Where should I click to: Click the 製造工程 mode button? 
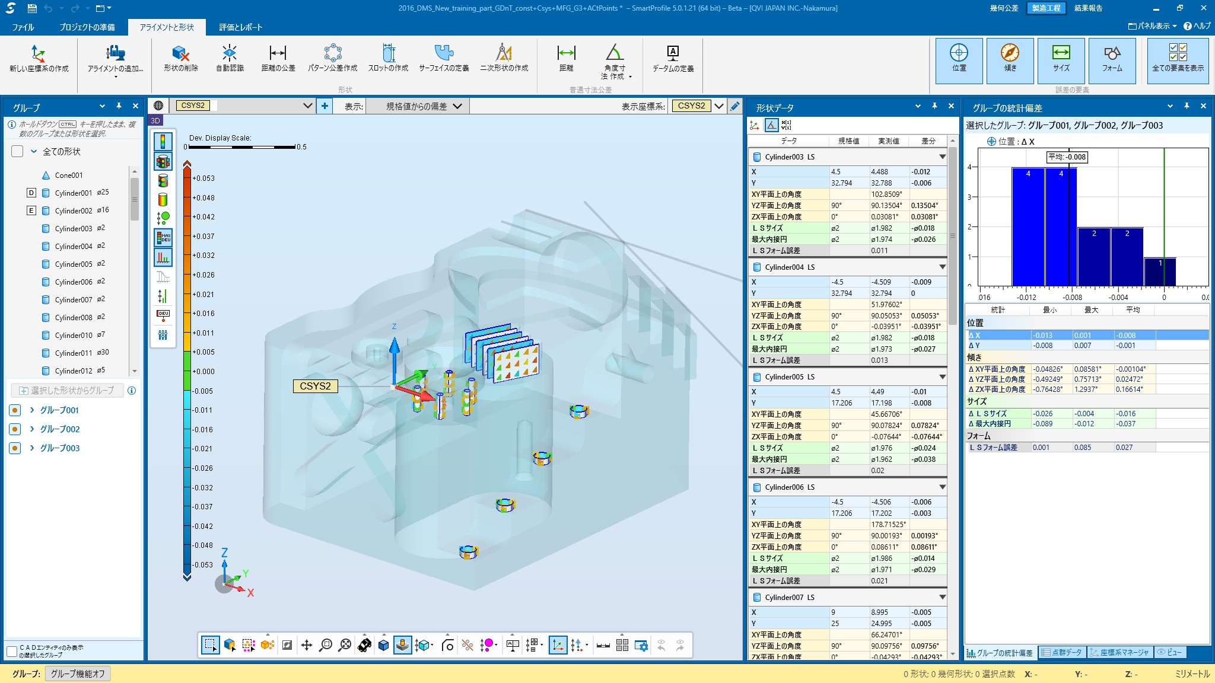(x=1046, y=8)
